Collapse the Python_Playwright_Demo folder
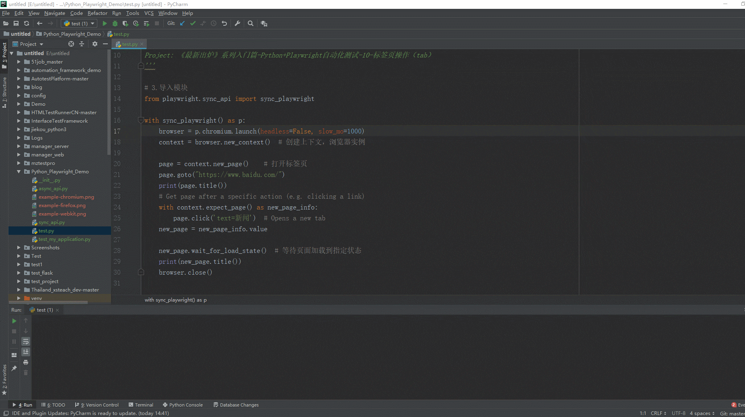The width and height of the screenshot is (745, 417). click(x=19, y=171)
